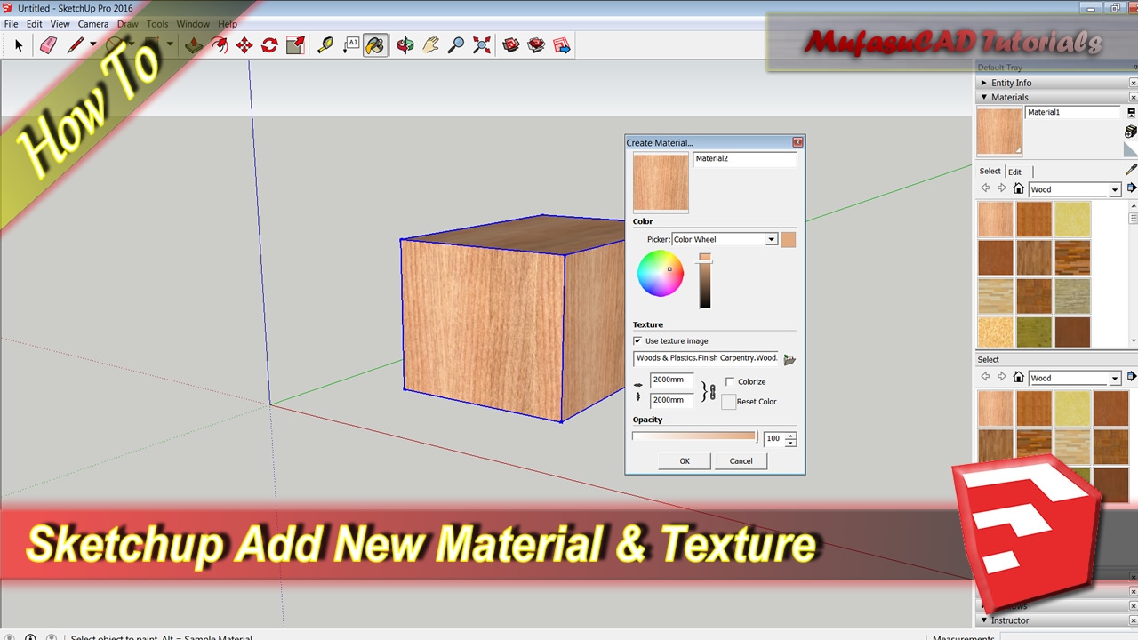1138x640 pixels.
Task: Select the Eraser tool
Action: pos(48,45)
